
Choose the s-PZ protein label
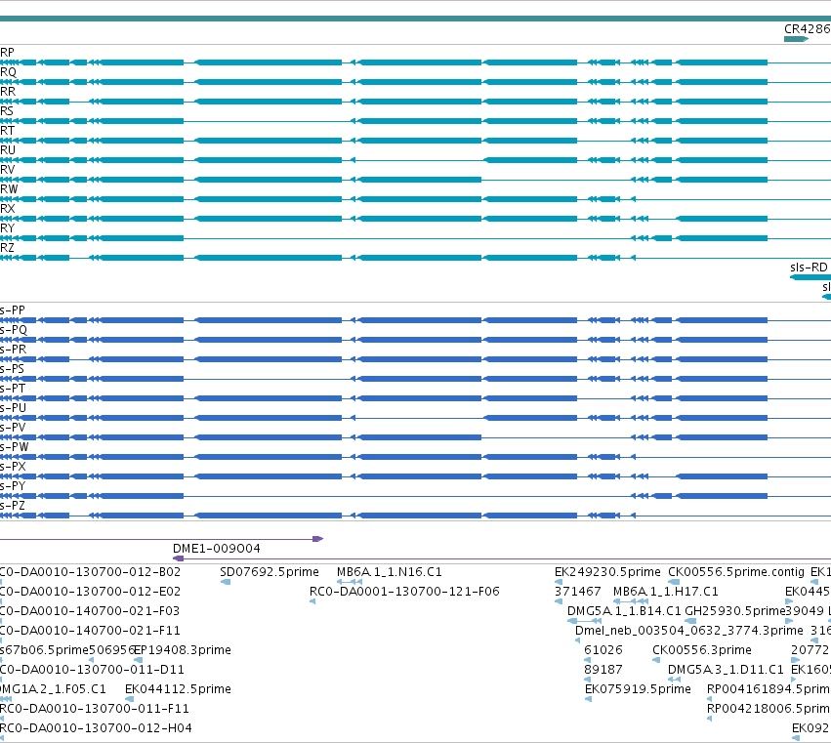pyautogui.click(x=13, y=507)
